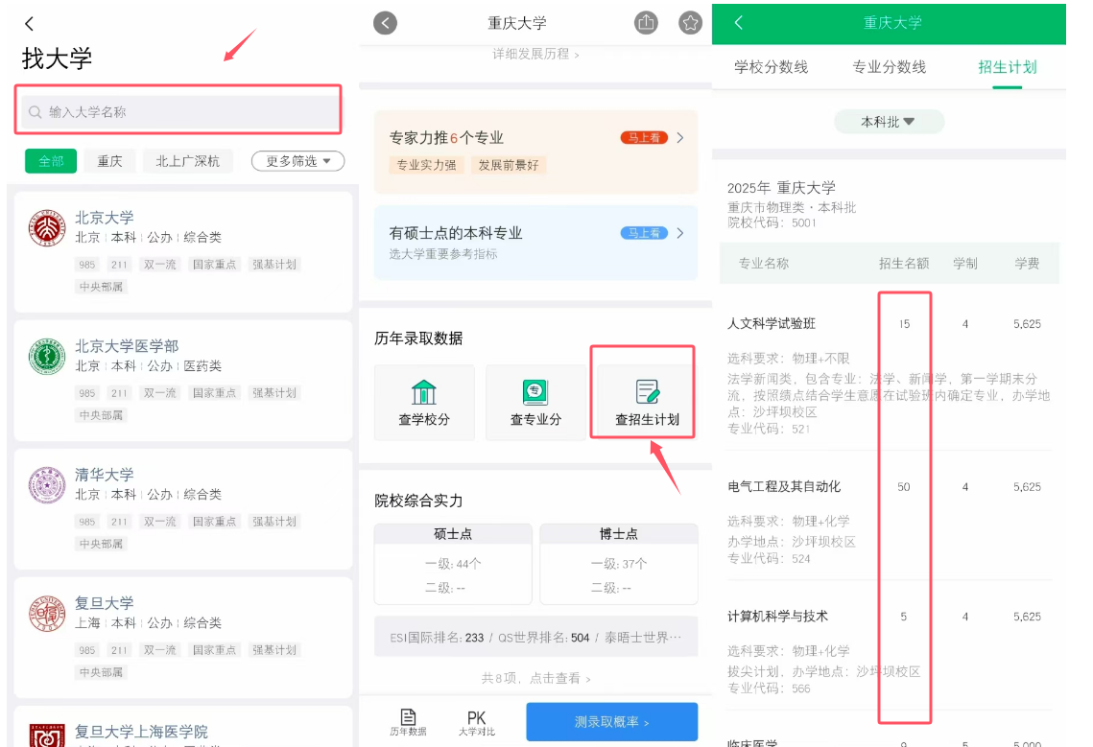Open the 更多筛选 filter dropdown
The image size is (1093, 747).
tap(298, 161)
